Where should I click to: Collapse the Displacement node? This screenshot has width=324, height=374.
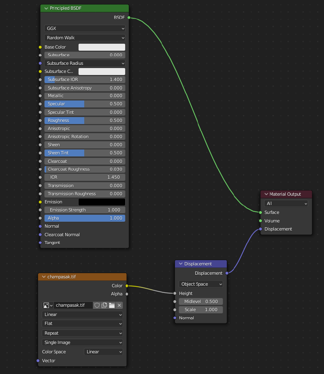coord(181,264)
